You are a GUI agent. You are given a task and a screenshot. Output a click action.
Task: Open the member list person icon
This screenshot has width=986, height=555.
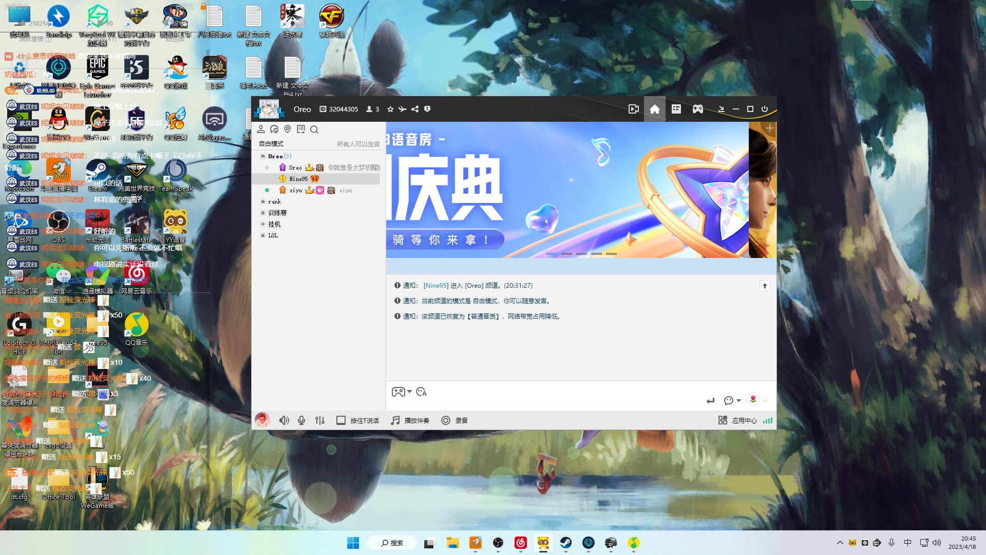point(261,129)
